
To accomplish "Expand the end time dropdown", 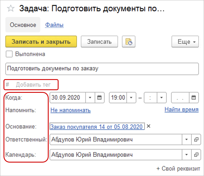I will tap(161, 97).
